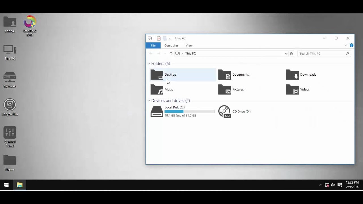
Task: Open the address bar history dropdown
Action: 286,53
